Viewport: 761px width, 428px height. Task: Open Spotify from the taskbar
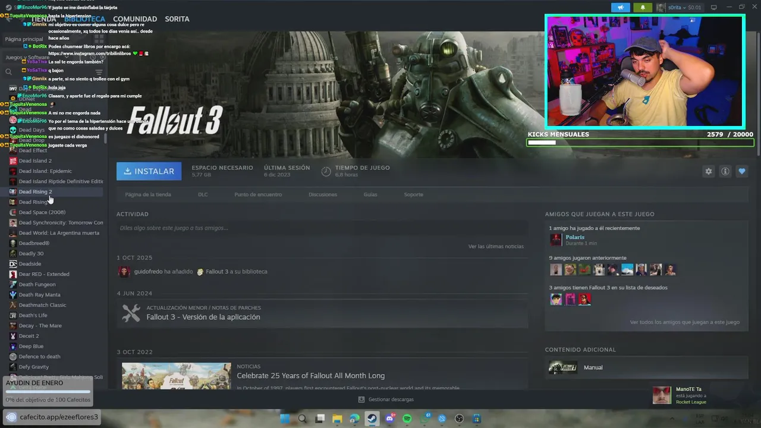tap(407, 418)
